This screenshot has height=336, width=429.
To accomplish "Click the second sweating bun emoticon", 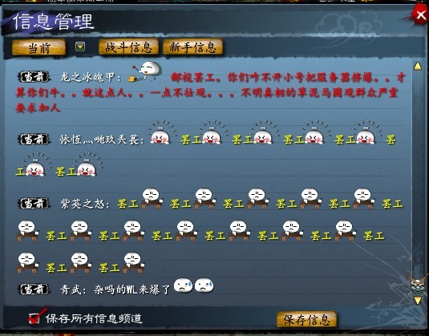I will (x=204, y=285).
